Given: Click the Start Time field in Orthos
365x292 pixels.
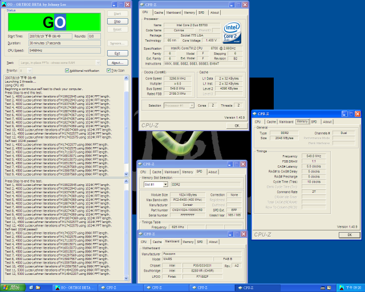Looking at the screenshot, I should click(50, 36).
